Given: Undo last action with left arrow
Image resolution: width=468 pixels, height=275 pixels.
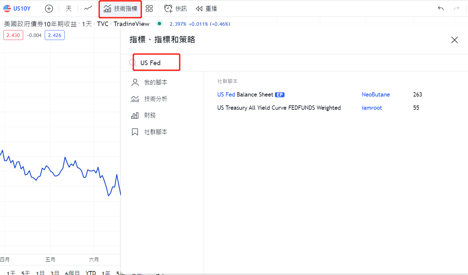Looking at the screenshot, I should 441,9.
